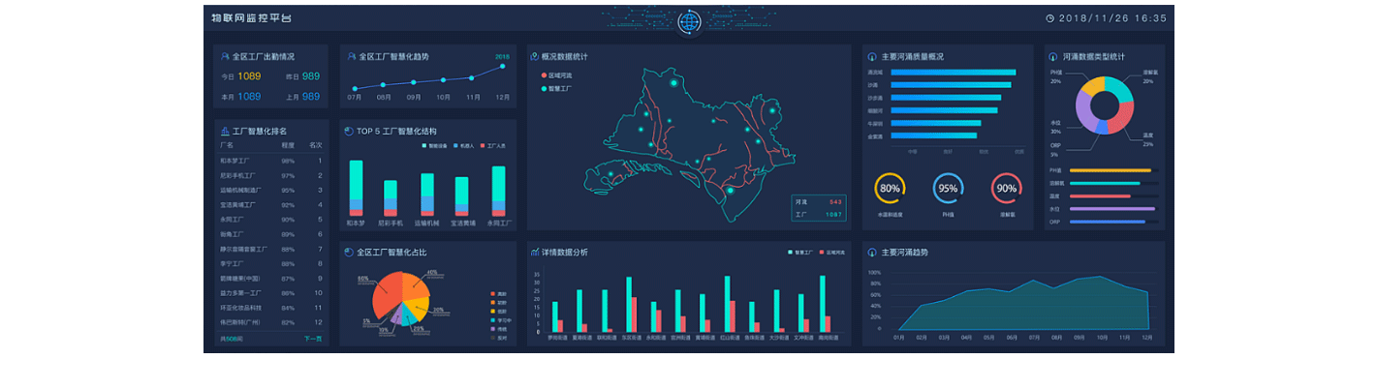The height and width of the screenshot is (389, 1377).
Task: Click the clock icon beside the date
Action: click(1049, 18)
